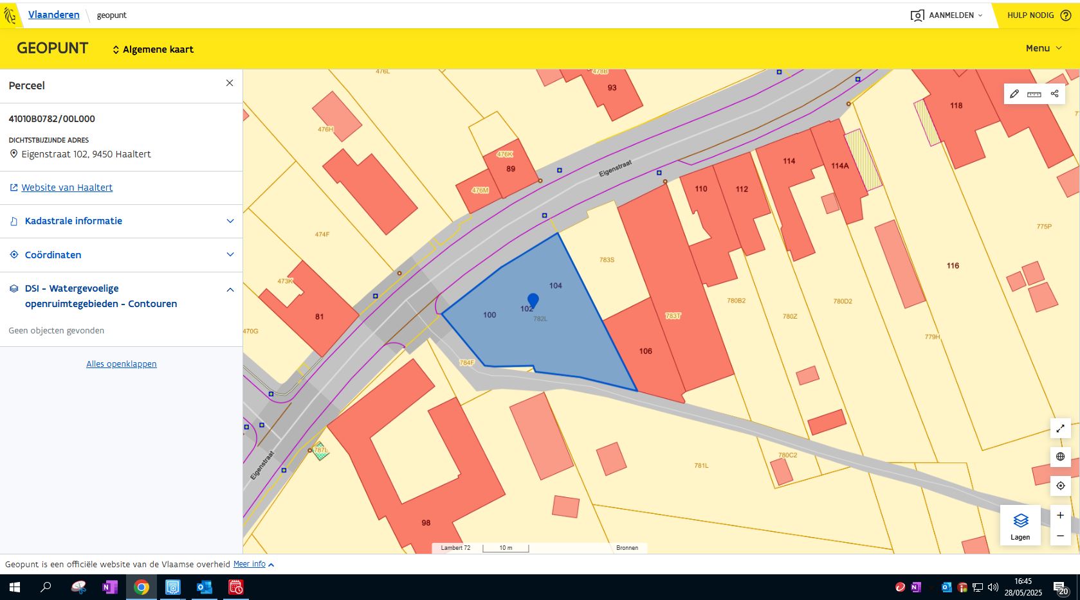The height and width of the screenshot is (600, 1080).
Task: Zoom in on the map
Action: coord(1060,515)
